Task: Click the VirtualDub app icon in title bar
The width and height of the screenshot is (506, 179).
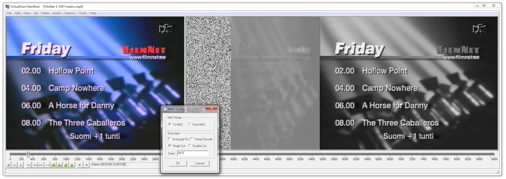Action: (x=7, y=6)
